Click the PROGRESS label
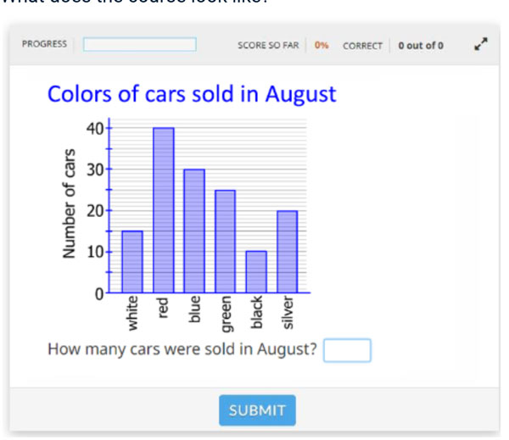The image size is (509, 440). tap(44, 44)
